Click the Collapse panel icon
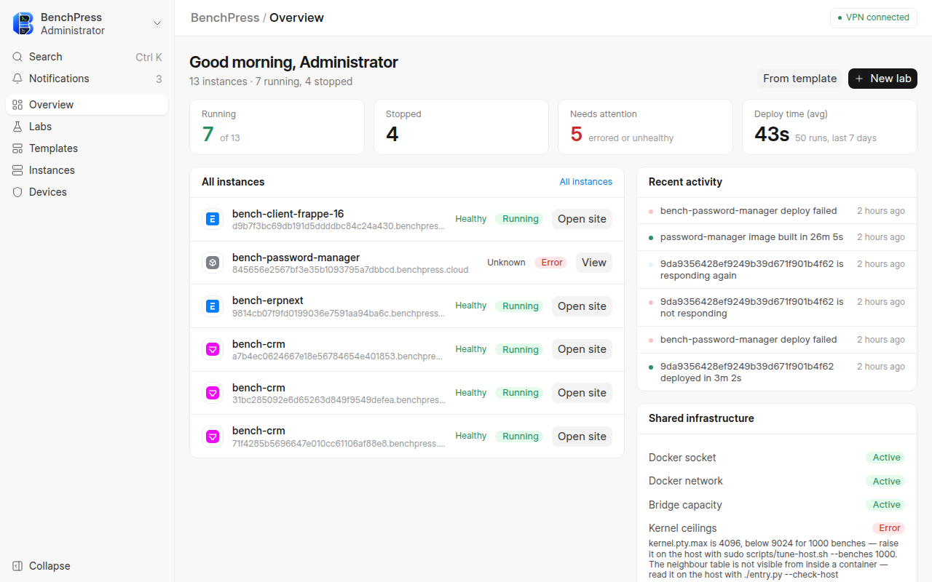 [17, 566]
